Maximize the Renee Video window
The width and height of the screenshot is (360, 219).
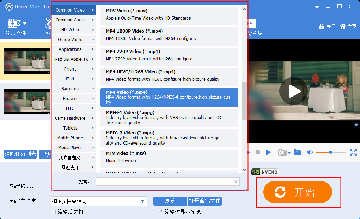(x=340, y=7)
